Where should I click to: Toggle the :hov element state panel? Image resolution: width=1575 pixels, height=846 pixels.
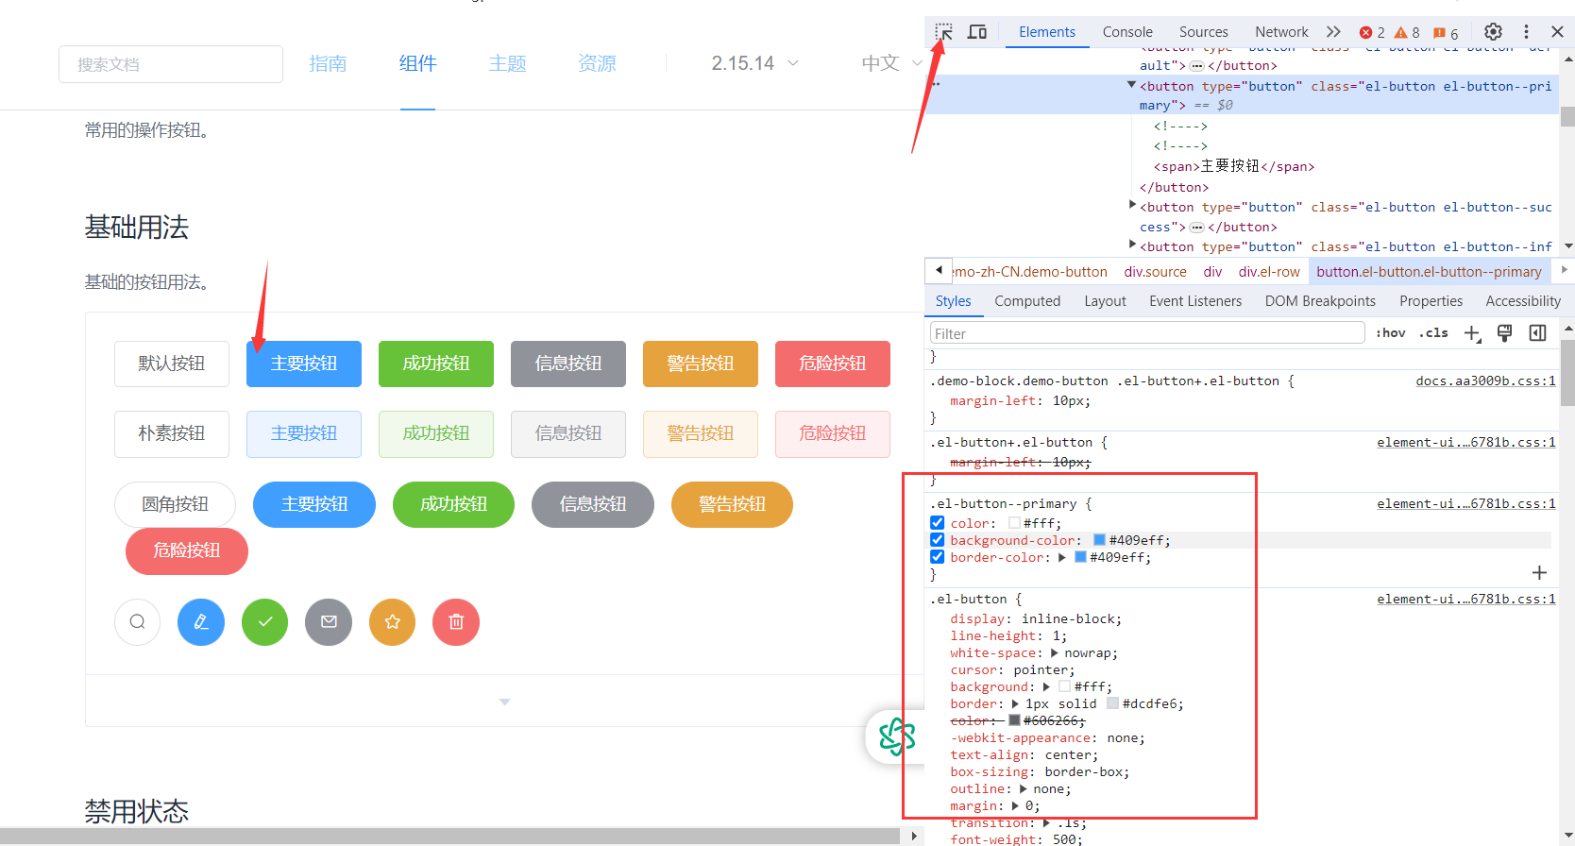[x=1391, y=333]
